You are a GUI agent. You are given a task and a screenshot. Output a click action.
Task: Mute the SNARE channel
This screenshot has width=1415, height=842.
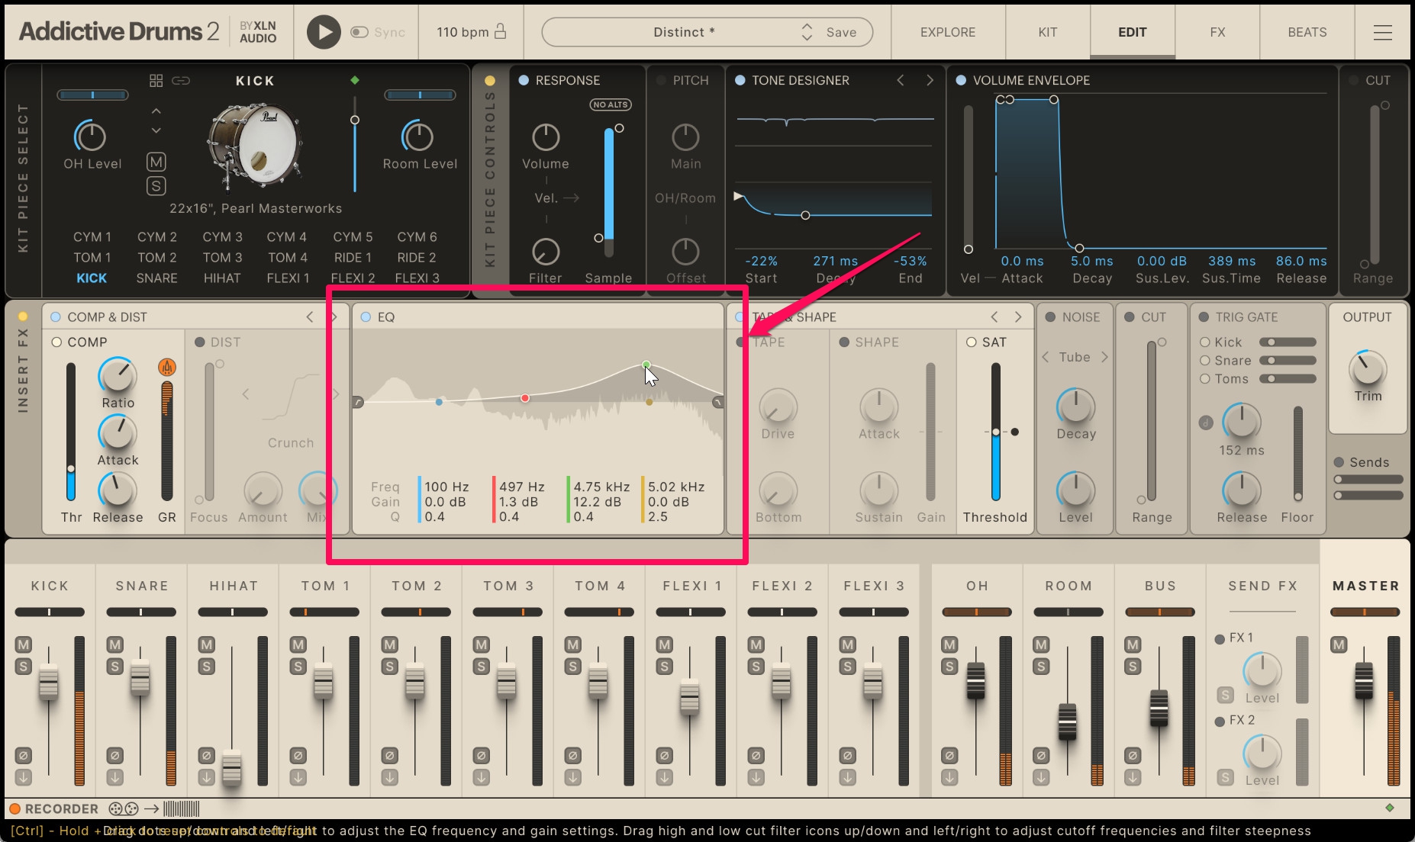[115, 644]
